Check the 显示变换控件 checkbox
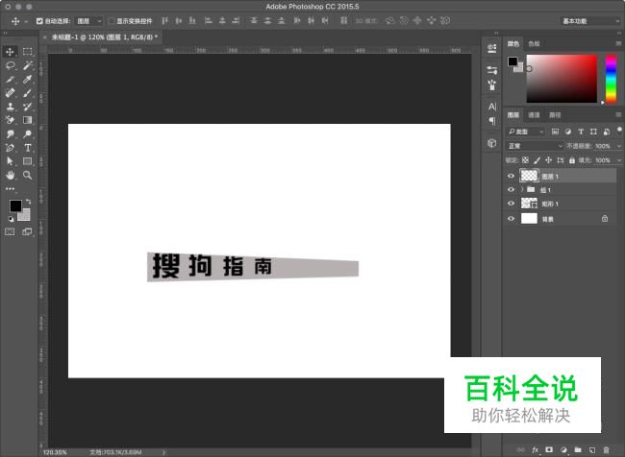The width and height of the screenshot is (625, 457). 112,21
